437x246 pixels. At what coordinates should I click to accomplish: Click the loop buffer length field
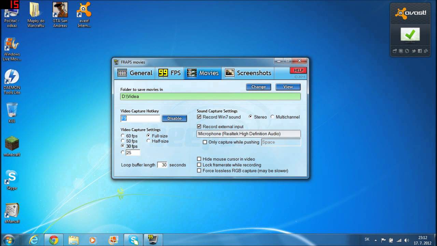[162, 165]
